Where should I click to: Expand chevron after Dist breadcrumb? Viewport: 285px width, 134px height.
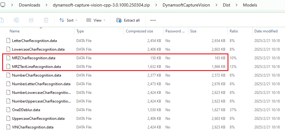coord(236,5)
